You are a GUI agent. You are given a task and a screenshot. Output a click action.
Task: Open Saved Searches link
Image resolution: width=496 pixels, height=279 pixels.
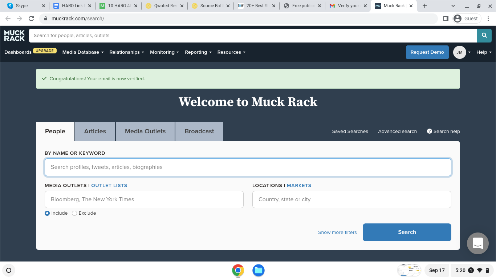pyautogui.click(x=350, y=131)
